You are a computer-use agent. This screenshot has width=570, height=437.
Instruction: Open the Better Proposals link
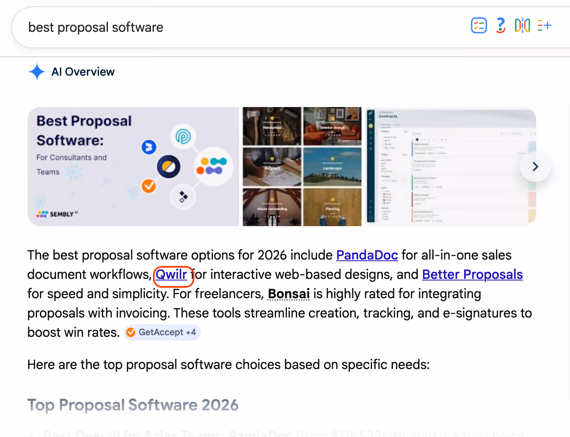pos(473,274)
